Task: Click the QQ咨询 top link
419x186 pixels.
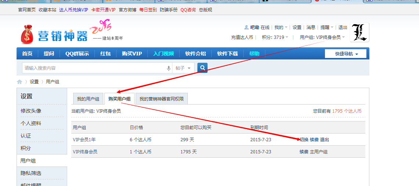Action: coord(188,10)
